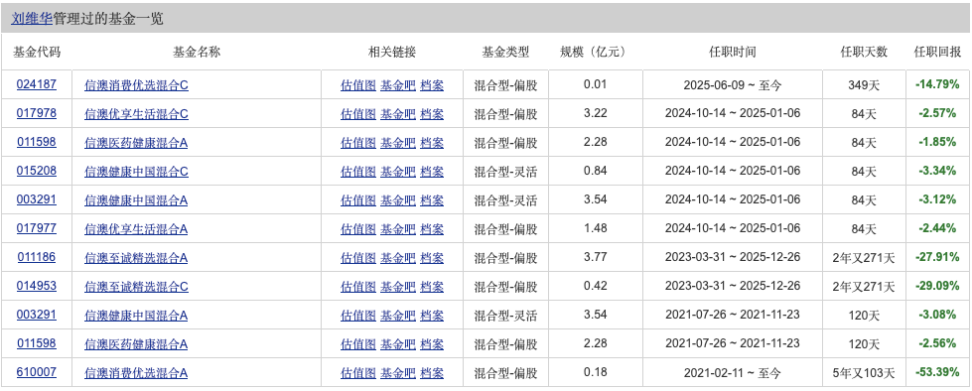
Task: Select the 5年又103天 tenure cell
Action: click(x=864, y=373)
